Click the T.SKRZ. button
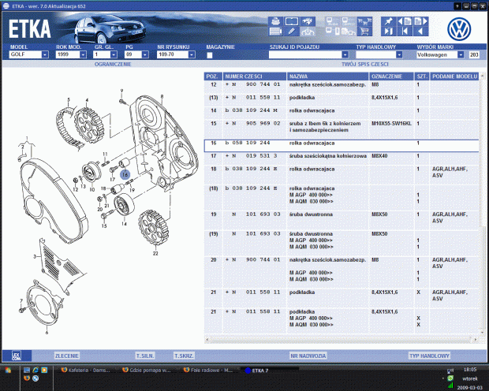489x391 pixels. [x=184, y=356]
